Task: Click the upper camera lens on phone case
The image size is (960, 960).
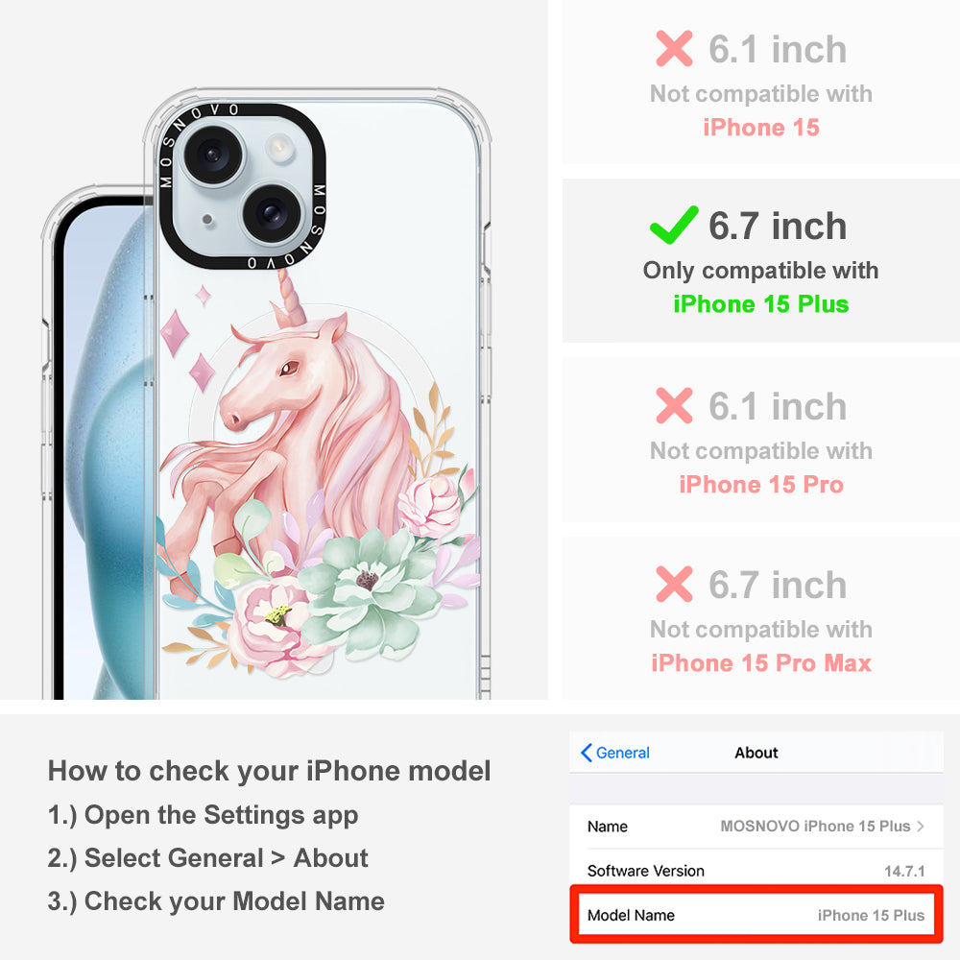Action: (x=212, y=155)
